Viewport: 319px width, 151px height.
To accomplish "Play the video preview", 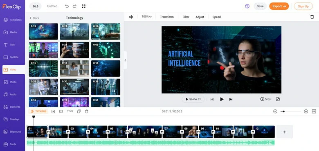I will tap(222, 99).
